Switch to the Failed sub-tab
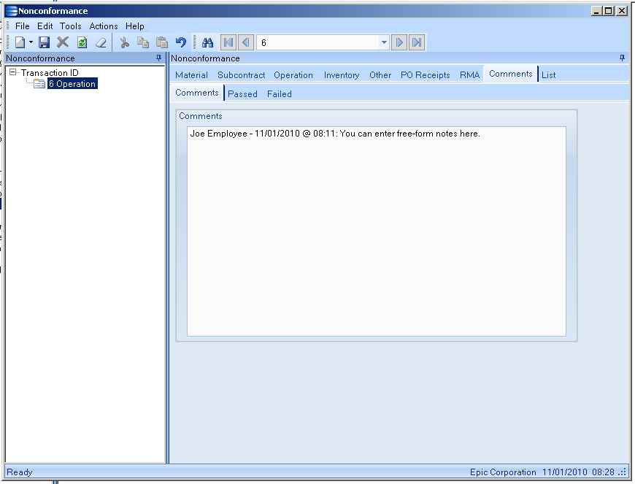Image resolution: width=635 pixels, height=484 pixels. (x=280, y=94)
